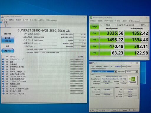Click write result 122.98
151x113 pixels.
click(136, 53)
